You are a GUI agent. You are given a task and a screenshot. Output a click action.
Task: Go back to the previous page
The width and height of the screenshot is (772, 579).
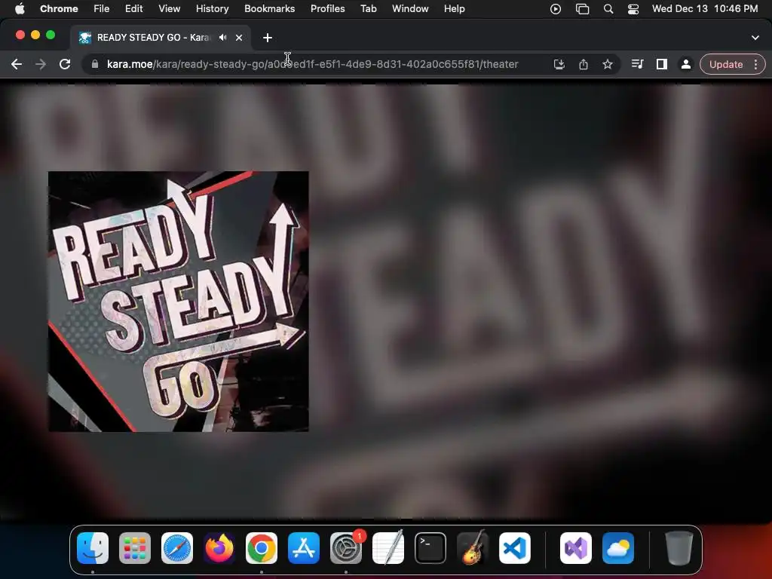tap(17, 64)
